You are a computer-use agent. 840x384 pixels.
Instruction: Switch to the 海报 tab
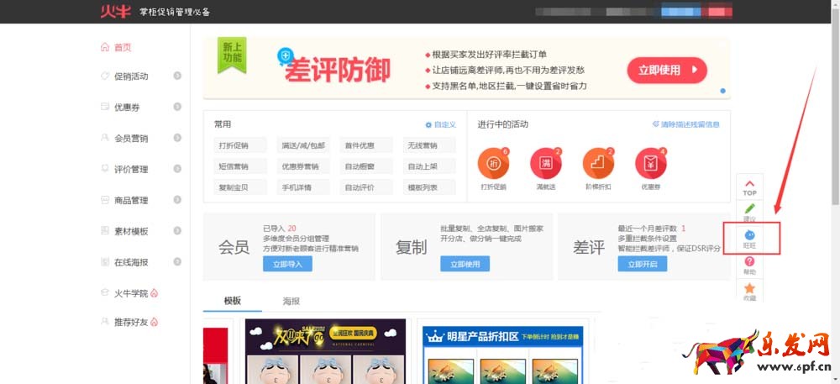(x=293, y=300)
